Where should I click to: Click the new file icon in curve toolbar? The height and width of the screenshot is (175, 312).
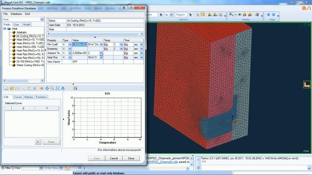[x=6, y=88]
